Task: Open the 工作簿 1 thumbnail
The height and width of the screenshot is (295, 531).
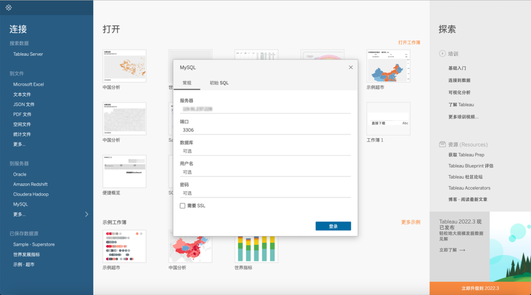Action: click(x=388, y=119)
